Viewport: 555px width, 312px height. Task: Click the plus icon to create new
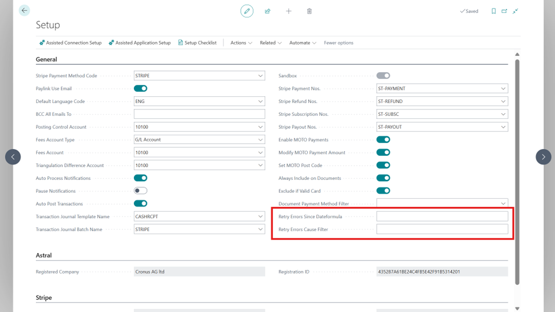tap(288, 11)
